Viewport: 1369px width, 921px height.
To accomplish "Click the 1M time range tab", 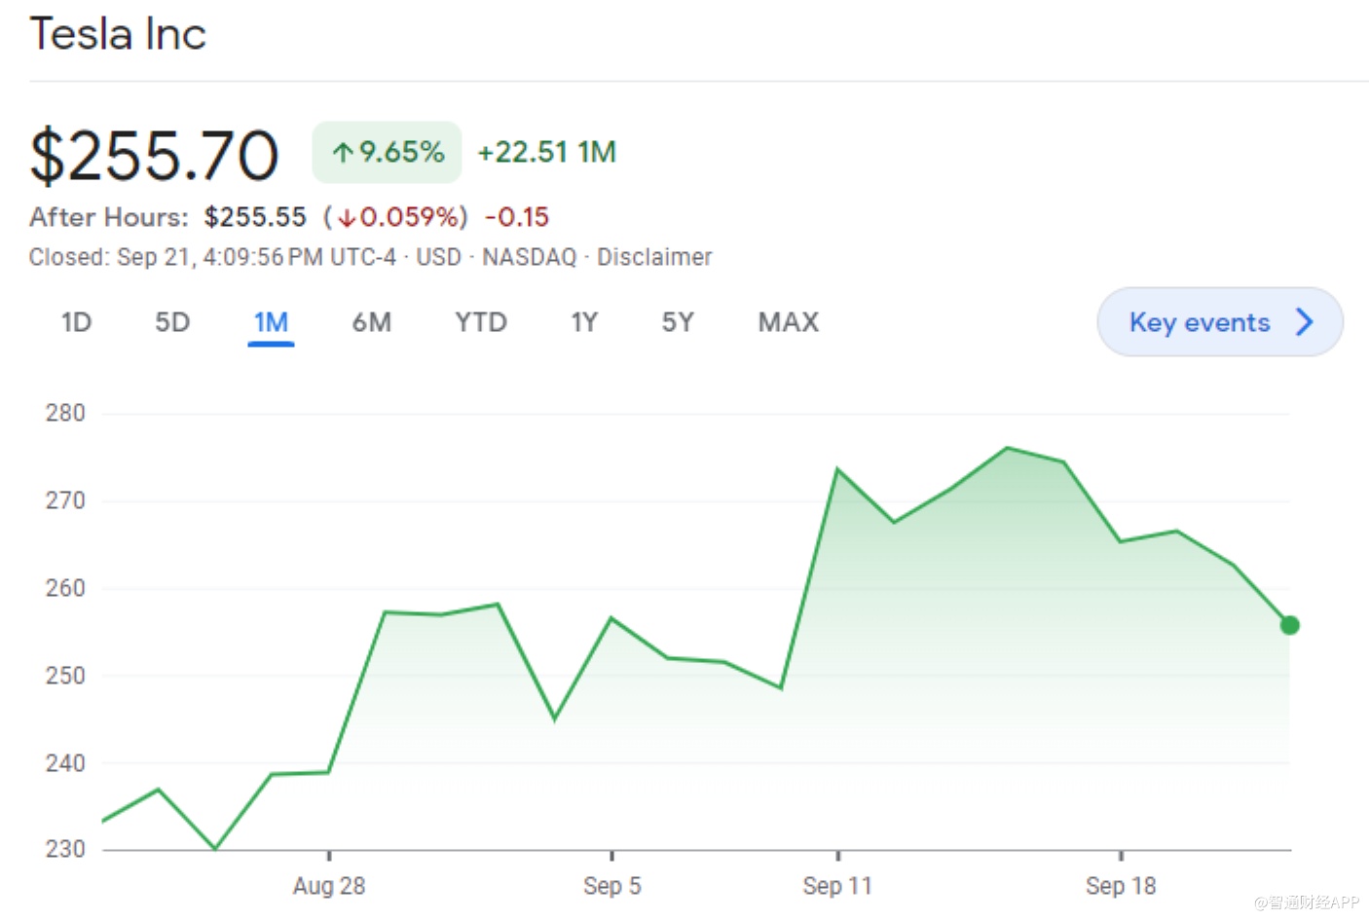I will 271,322.
